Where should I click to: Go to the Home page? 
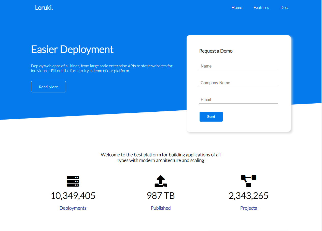[x=237, y=8]
